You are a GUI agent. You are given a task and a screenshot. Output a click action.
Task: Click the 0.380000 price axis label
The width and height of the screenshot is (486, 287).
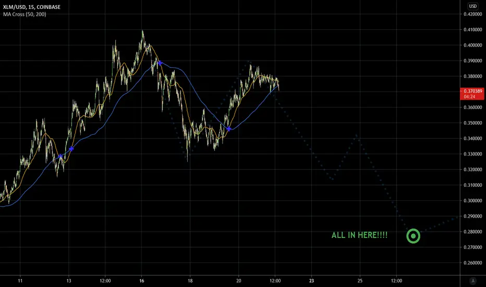[472, 76]
